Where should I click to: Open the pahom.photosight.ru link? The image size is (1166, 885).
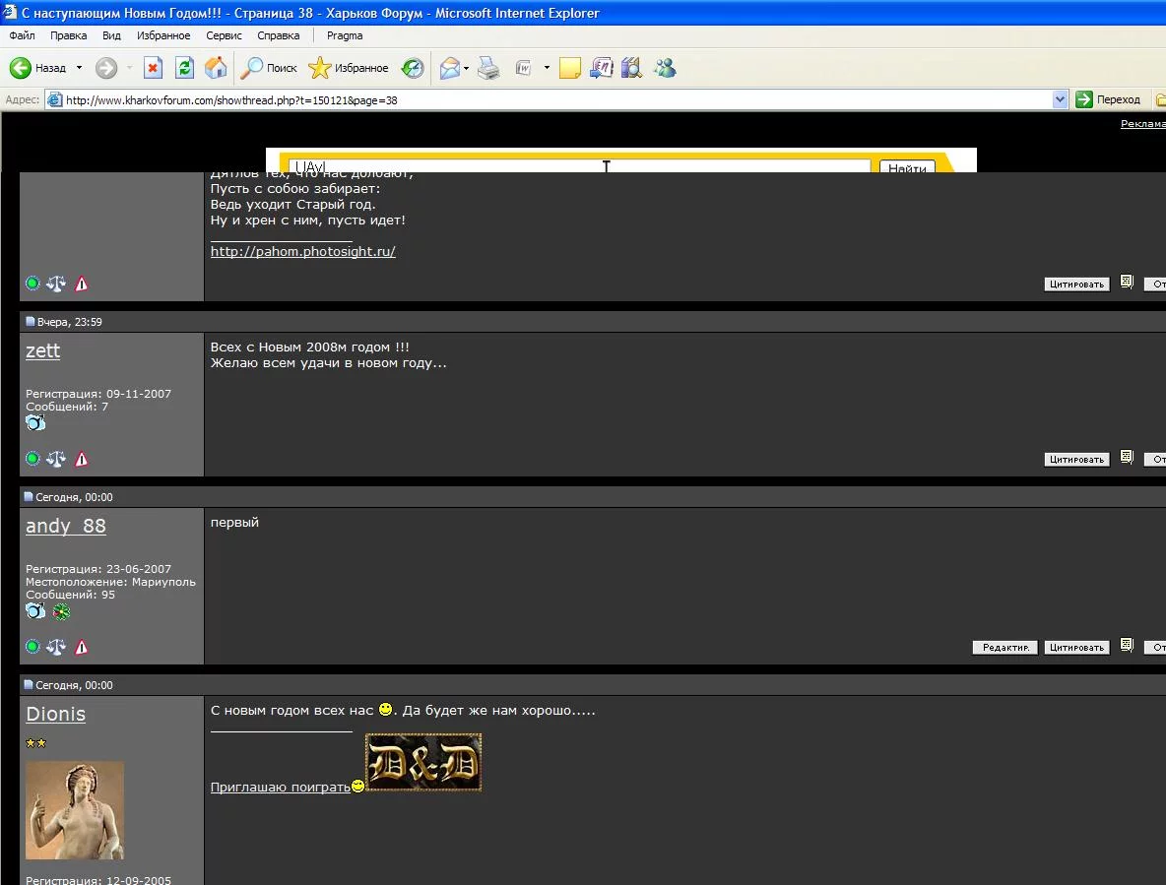tap(302, 251)
